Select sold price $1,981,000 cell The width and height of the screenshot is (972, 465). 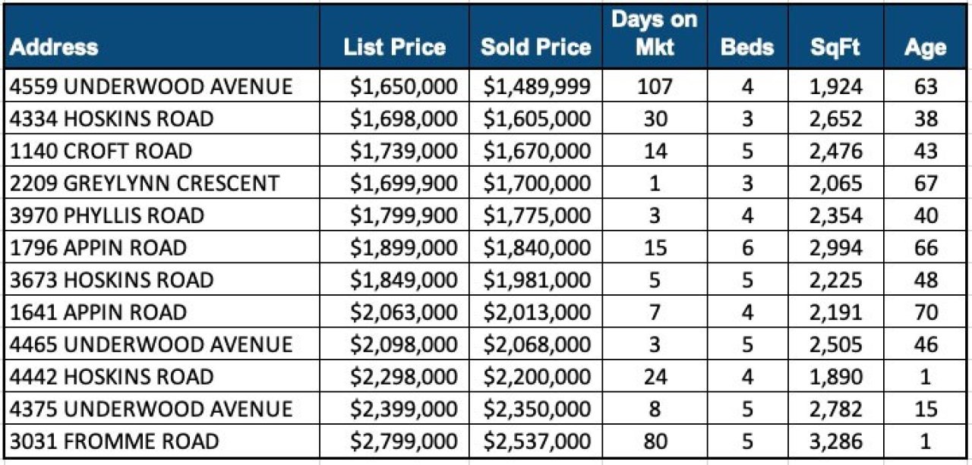point(537,280)
